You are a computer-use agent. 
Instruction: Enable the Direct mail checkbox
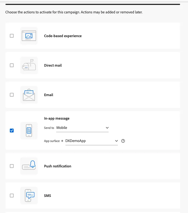[12, 65]
